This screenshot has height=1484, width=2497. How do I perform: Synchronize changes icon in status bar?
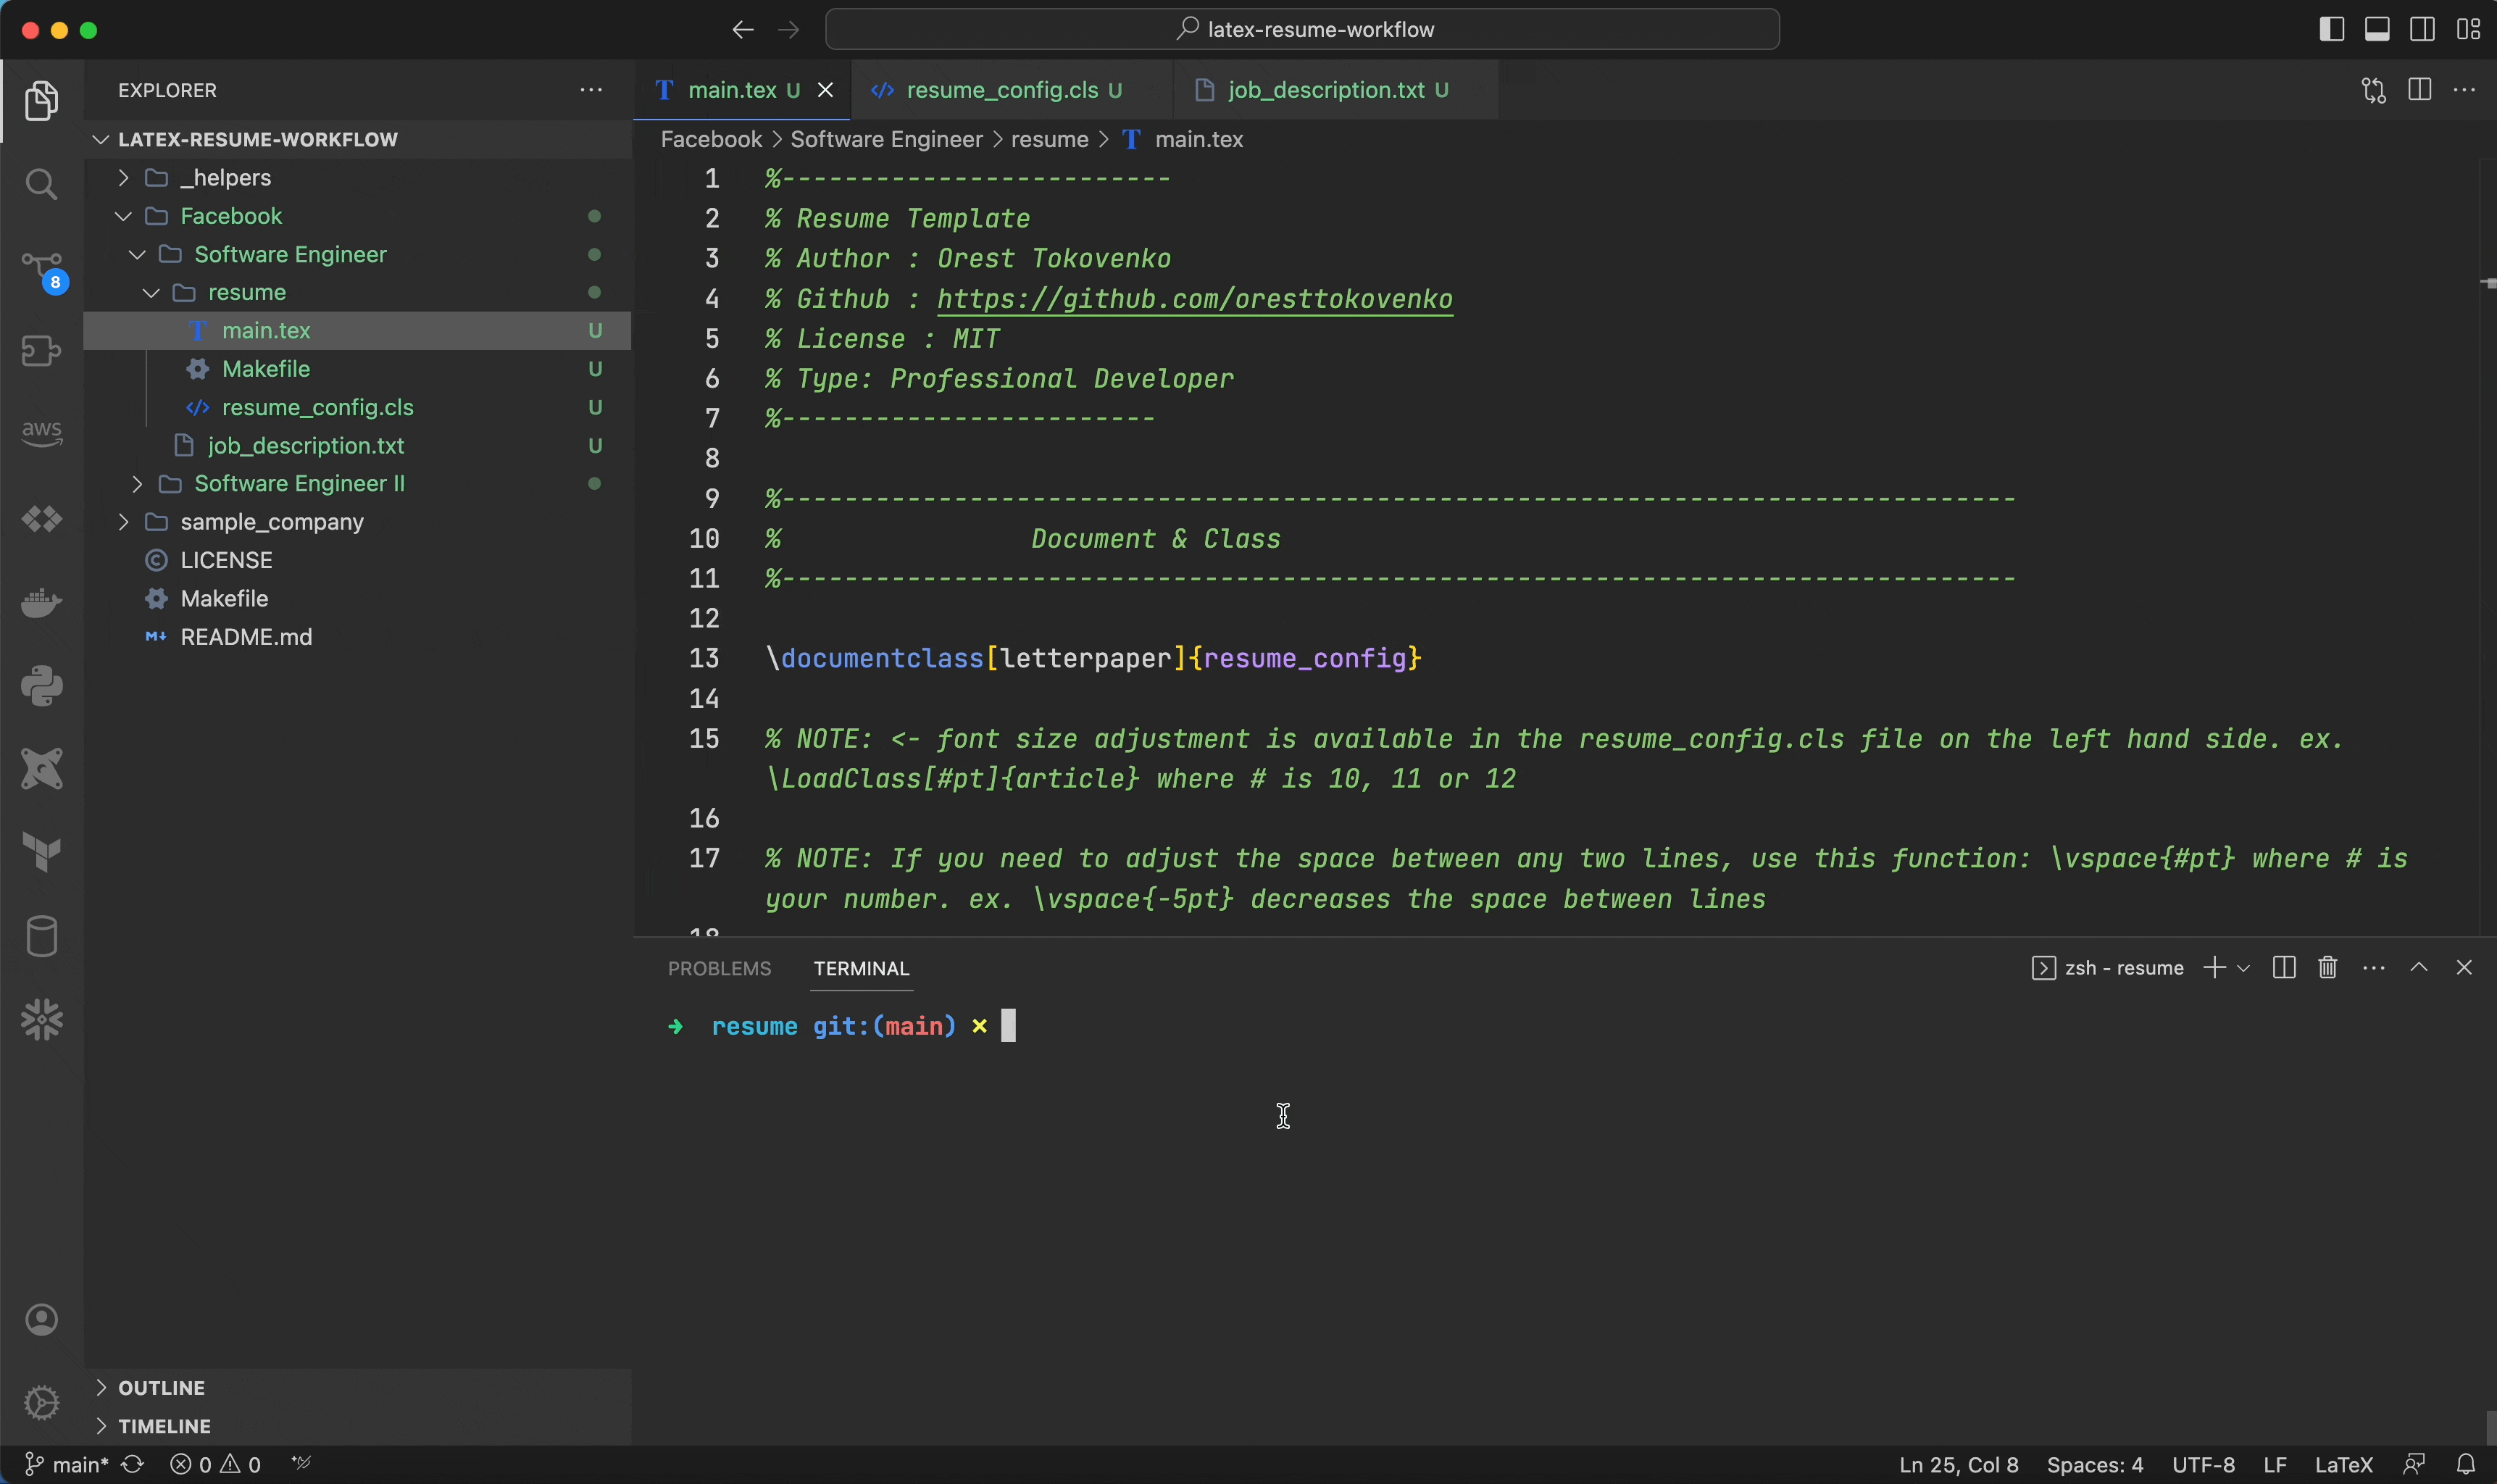point(132,1464)
